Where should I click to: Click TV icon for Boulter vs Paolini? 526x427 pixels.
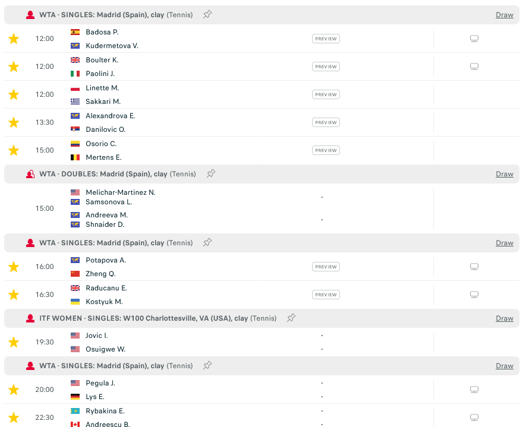(x=474, y=67)
